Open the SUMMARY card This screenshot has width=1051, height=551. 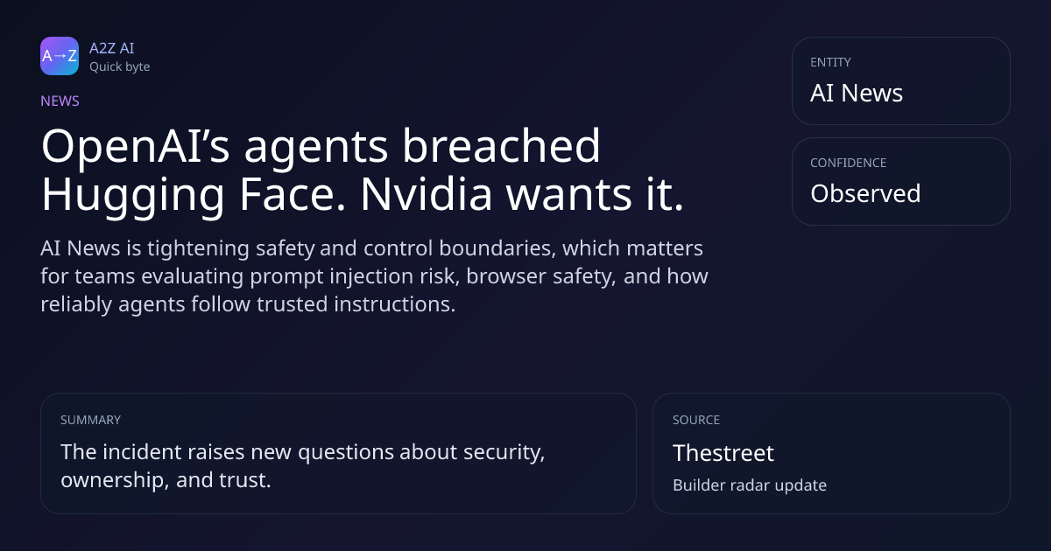coord(338,453)
